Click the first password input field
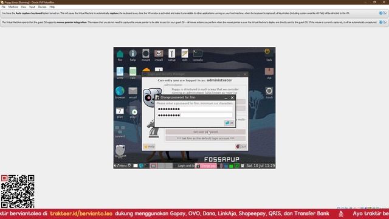The height and width of the screenshot is (219, 389). [x=195, y=109]
